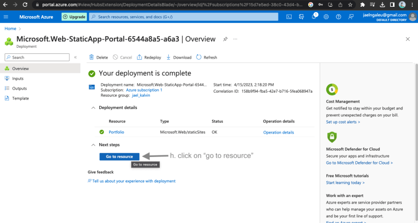The width and height of the screenshot is (418, 223).
Task: Click Go to Microsoft Defender for Cloud link
Action: coord(359,163)
